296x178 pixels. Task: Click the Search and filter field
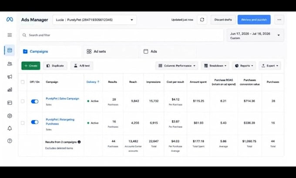(x=121, y=35)
